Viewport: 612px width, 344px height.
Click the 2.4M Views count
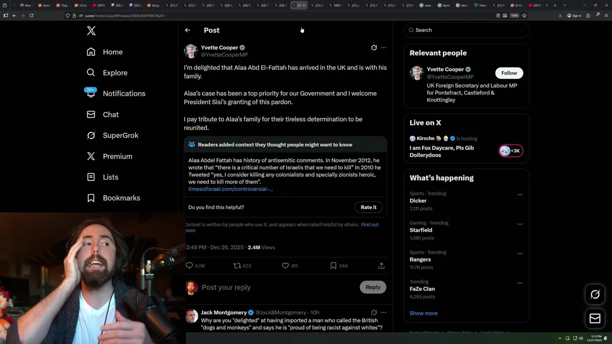click(262, 247)
